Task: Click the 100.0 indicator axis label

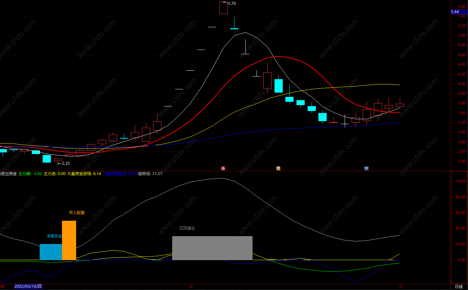Action: point(461,181)
